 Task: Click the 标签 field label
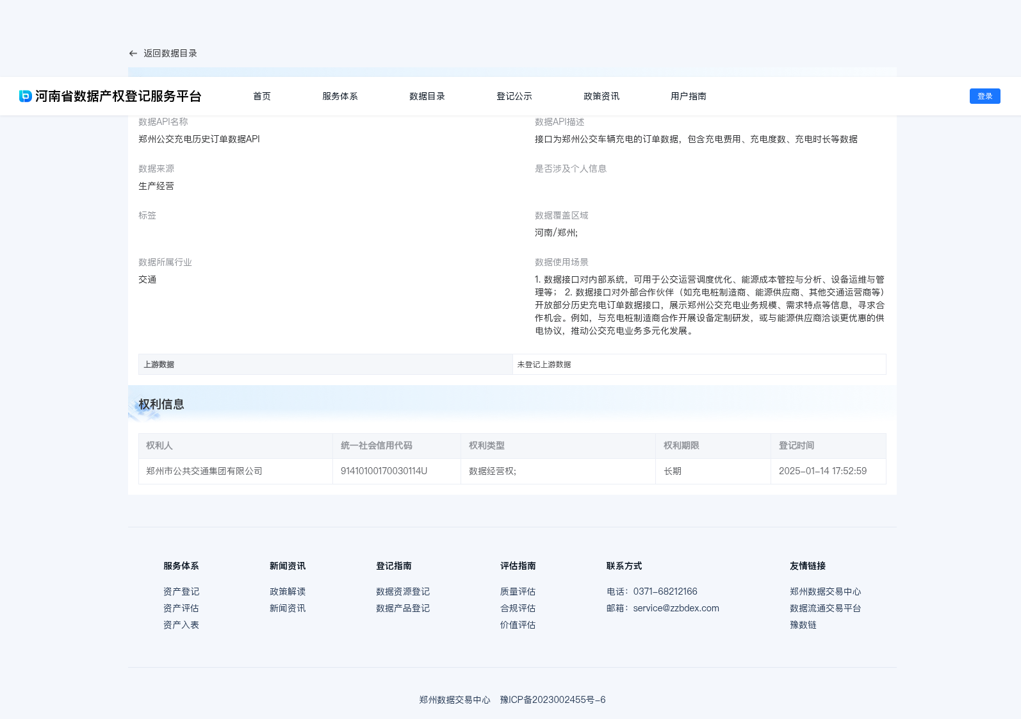click(147, 215)
